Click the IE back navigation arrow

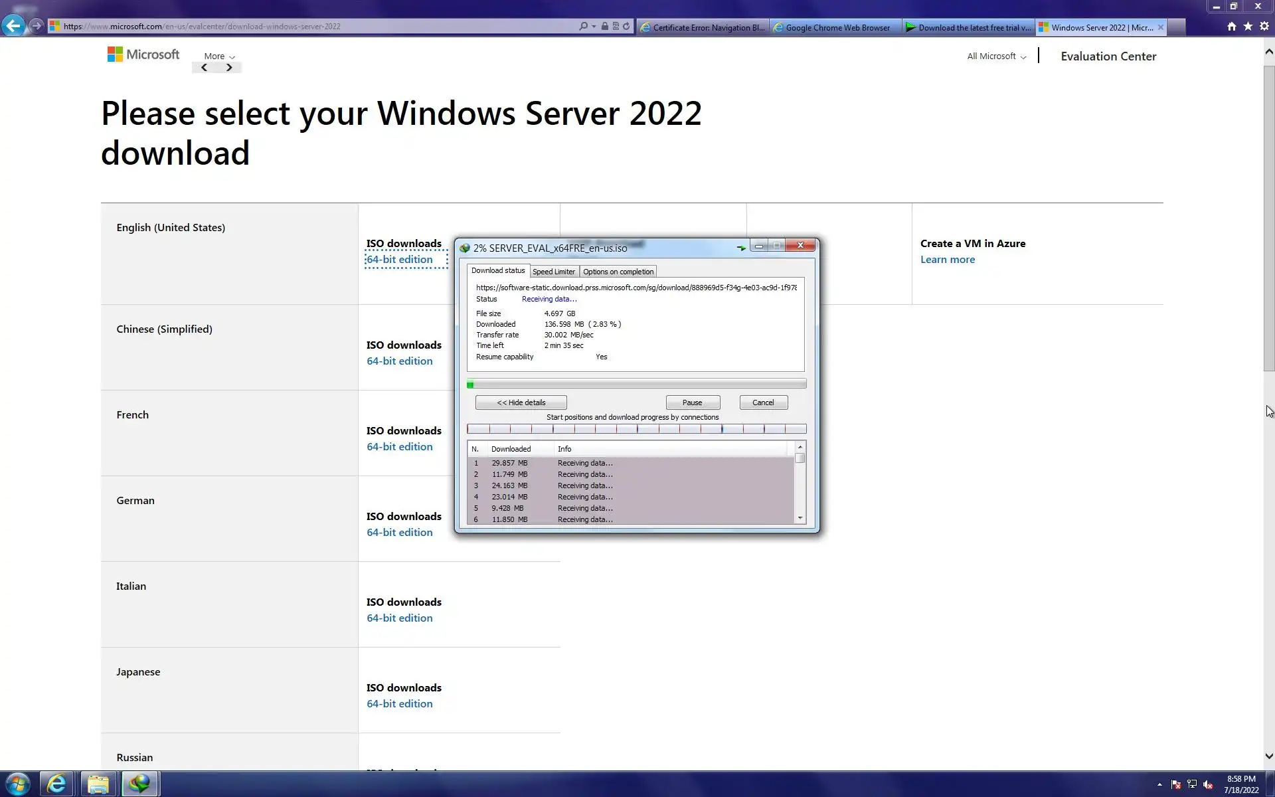point(13,26)
